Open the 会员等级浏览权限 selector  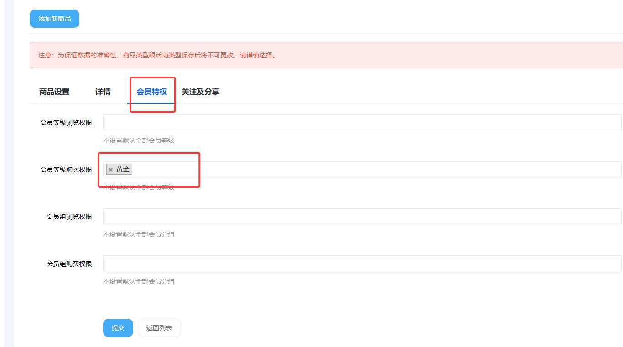point(363,122)
